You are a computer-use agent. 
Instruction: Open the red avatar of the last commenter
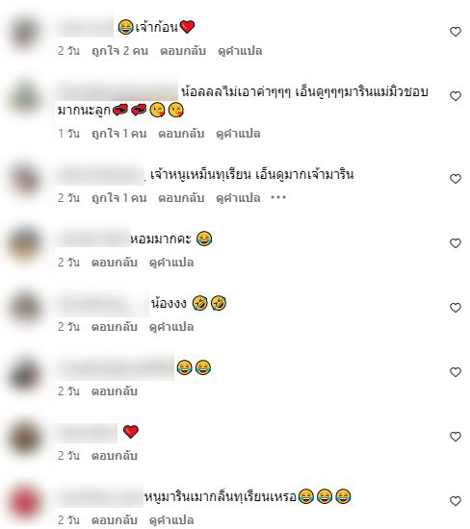(x=24, y=502)
